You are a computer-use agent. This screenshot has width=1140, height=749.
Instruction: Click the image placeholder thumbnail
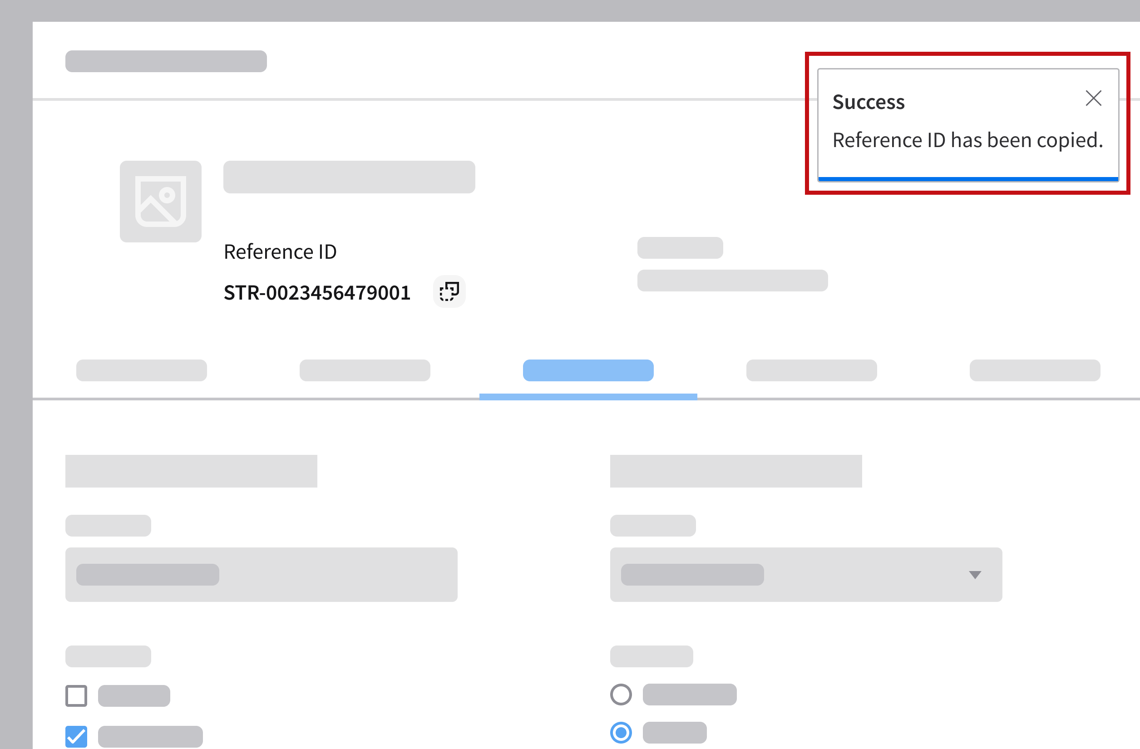click(160, 202)
